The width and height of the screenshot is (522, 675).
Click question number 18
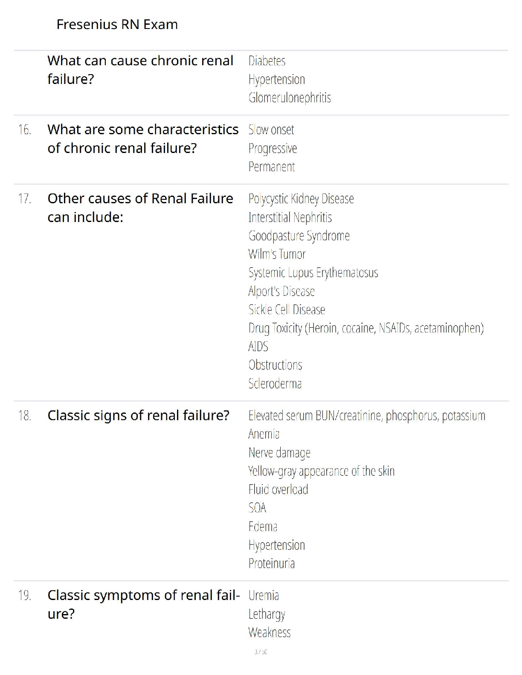point(25,415)
